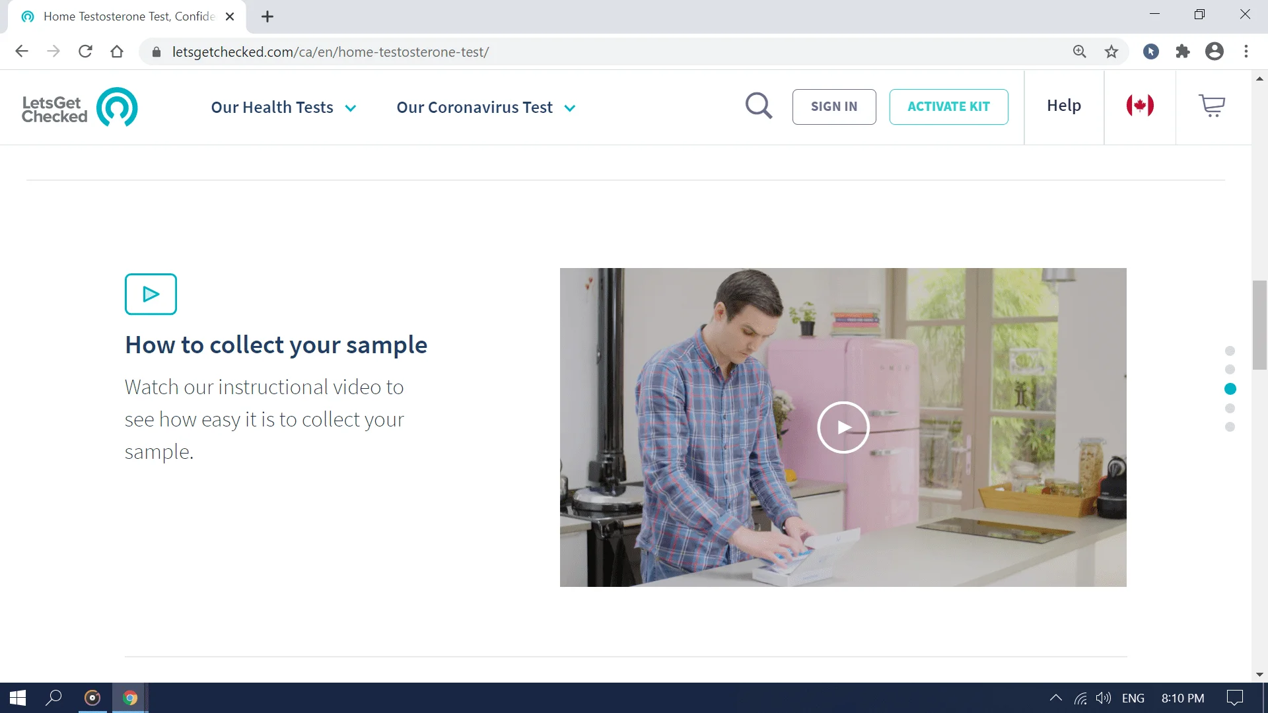Open the volume speaker tray icon
This screenshot has height=713, width=1268.
coord(1103,698)
